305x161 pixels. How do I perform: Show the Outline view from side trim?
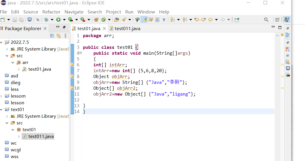(x=288, y=35)
